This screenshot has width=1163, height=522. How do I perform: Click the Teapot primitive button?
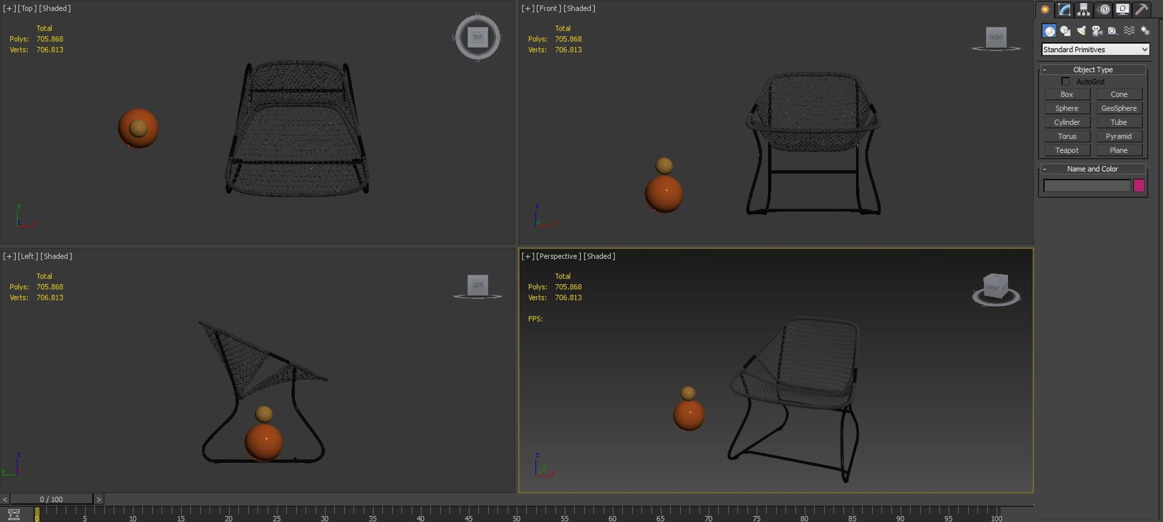[x=1067, y=150]
